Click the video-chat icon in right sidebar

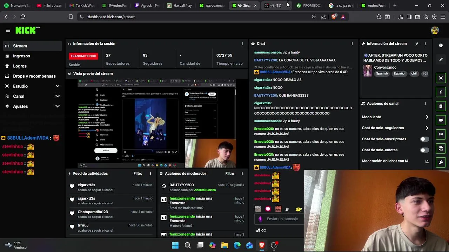pos(441,149)
